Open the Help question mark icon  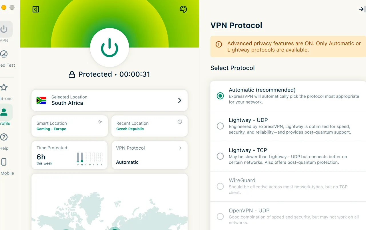(4, 137)
